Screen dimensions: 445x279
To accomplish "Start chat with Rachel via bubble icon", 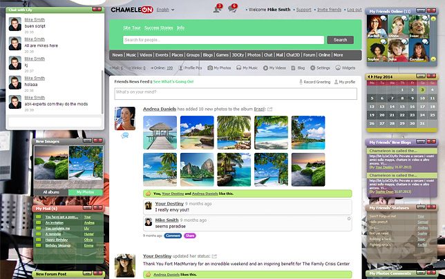I will 384,19.
